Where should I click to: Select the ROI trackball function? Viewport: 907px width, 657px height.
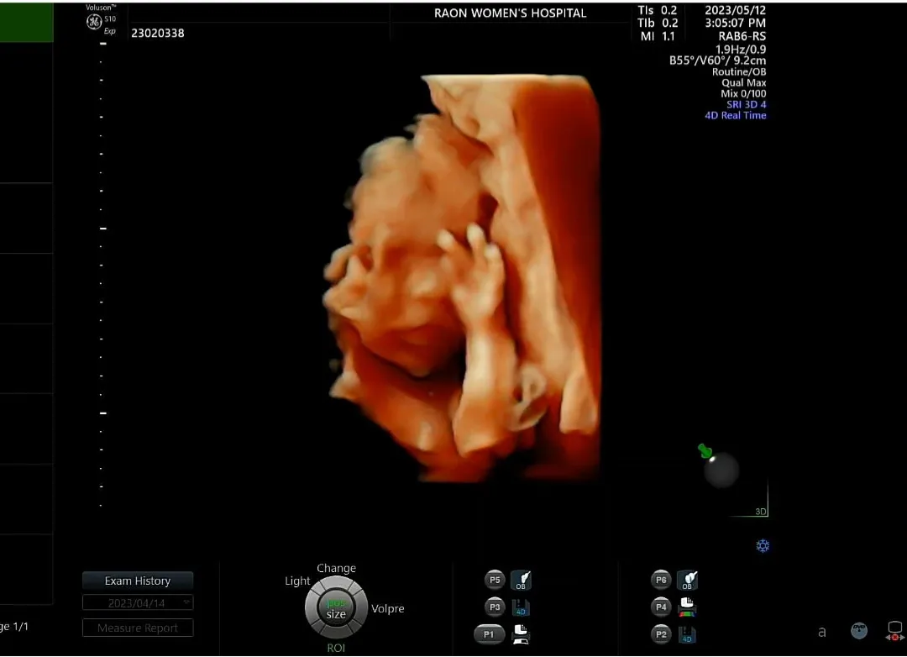click(x=336, y=648)
